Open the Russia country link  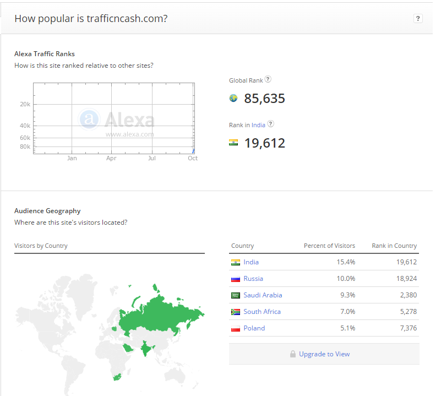pyautogui.click(x=253, y=279)
